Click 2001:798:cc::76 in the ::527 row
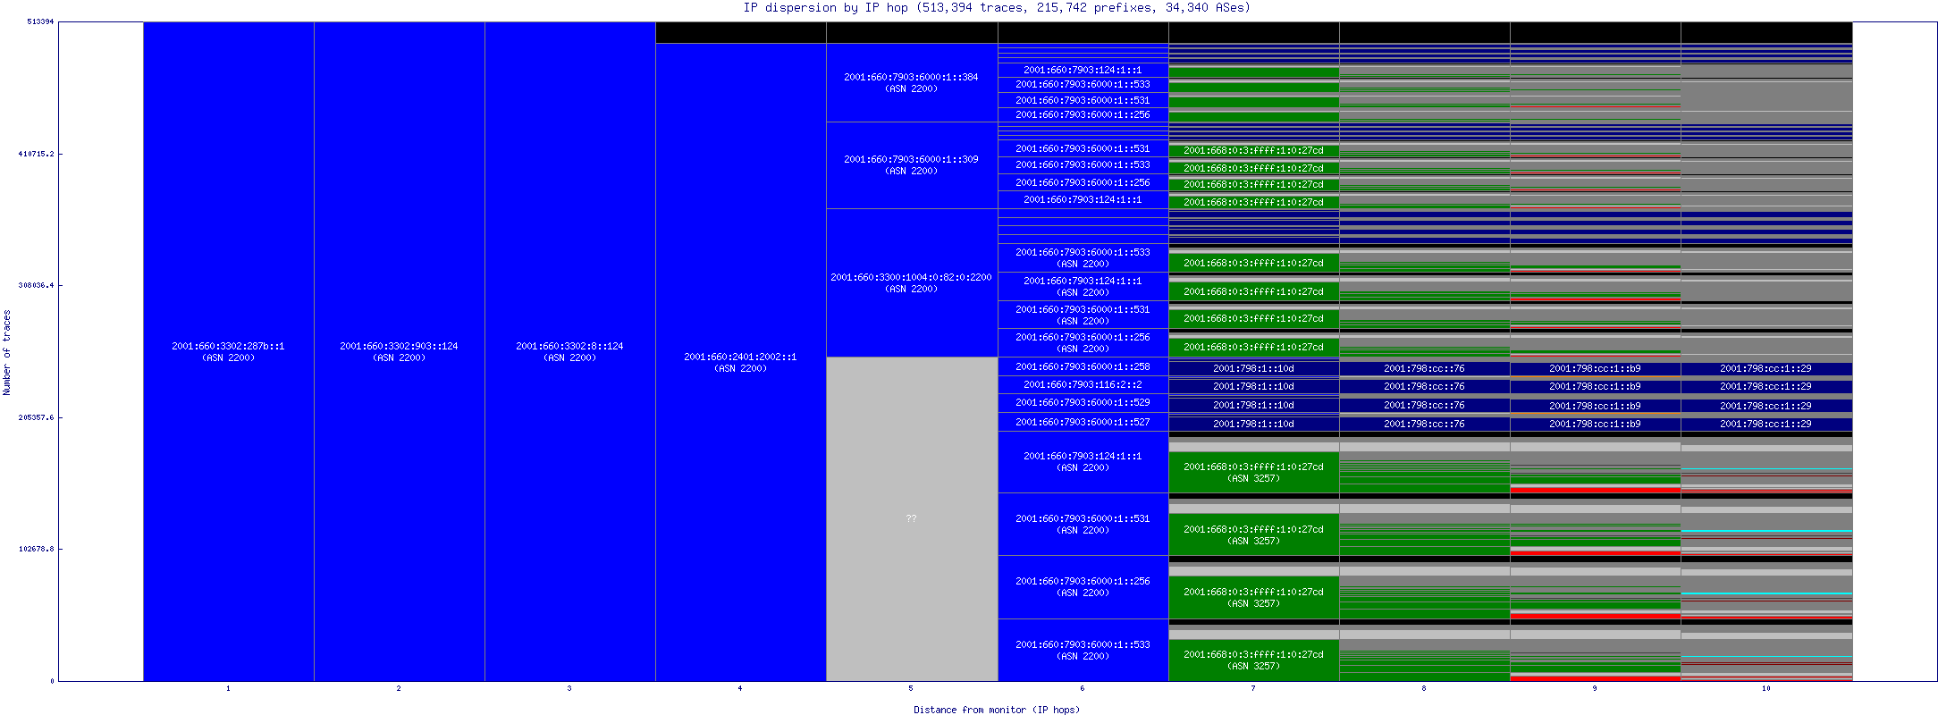The image size is (1938, 715). (x=1424, y=424)
